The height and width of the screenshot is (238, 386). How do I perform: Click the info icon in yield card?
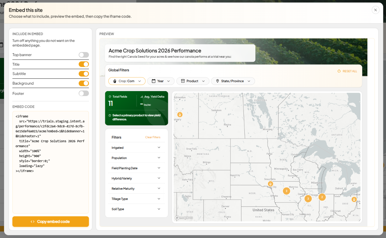click(110, 115)
